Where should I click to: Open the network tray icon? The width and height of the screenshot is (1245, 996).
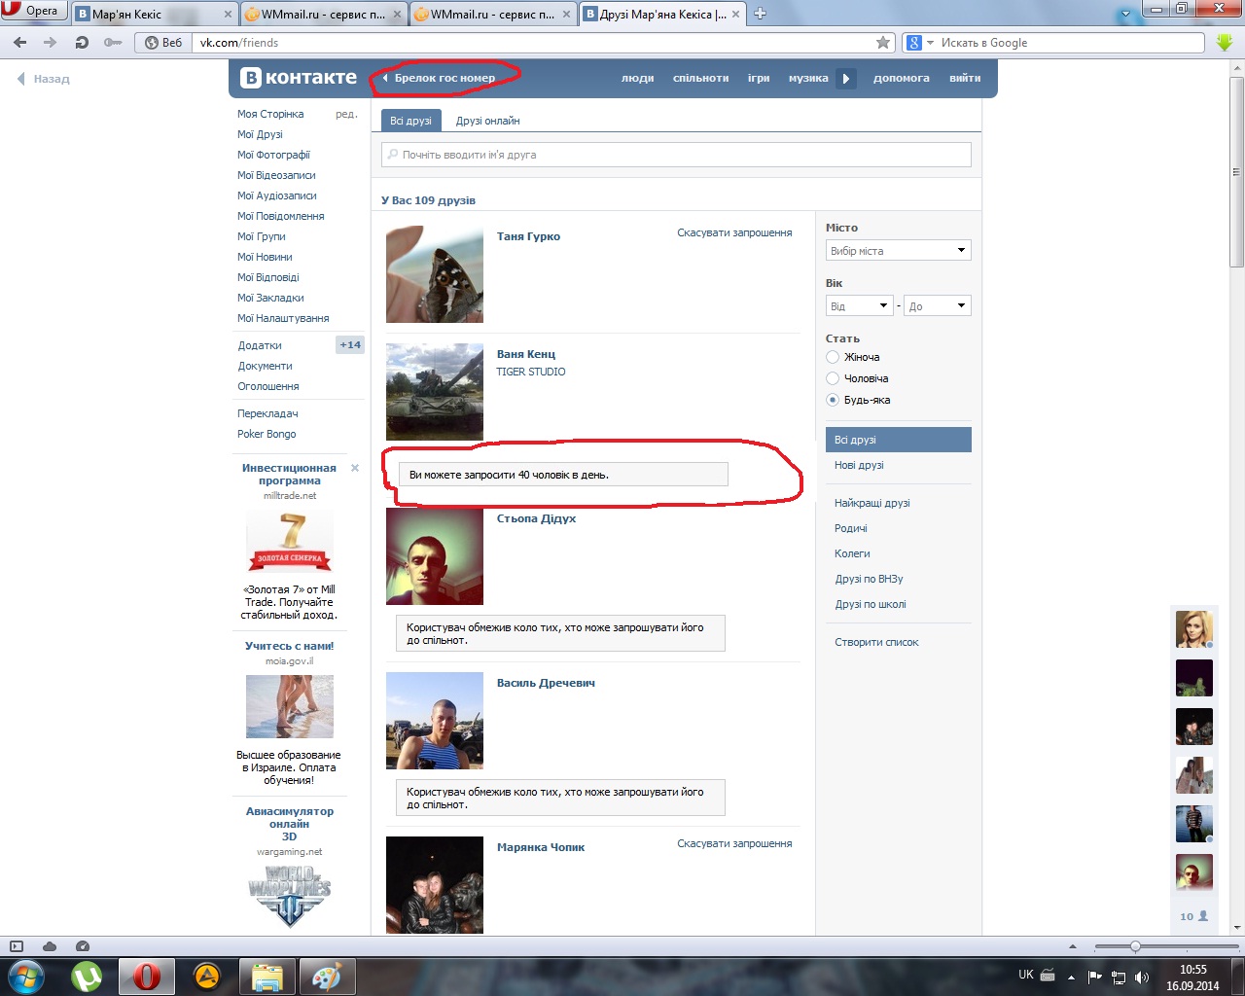pyautogui.click(x=1119, y=977)
